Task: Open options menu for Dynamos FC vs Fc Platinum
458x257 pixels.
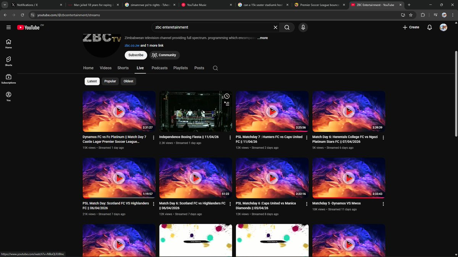Action: click(x=154, y=137)
